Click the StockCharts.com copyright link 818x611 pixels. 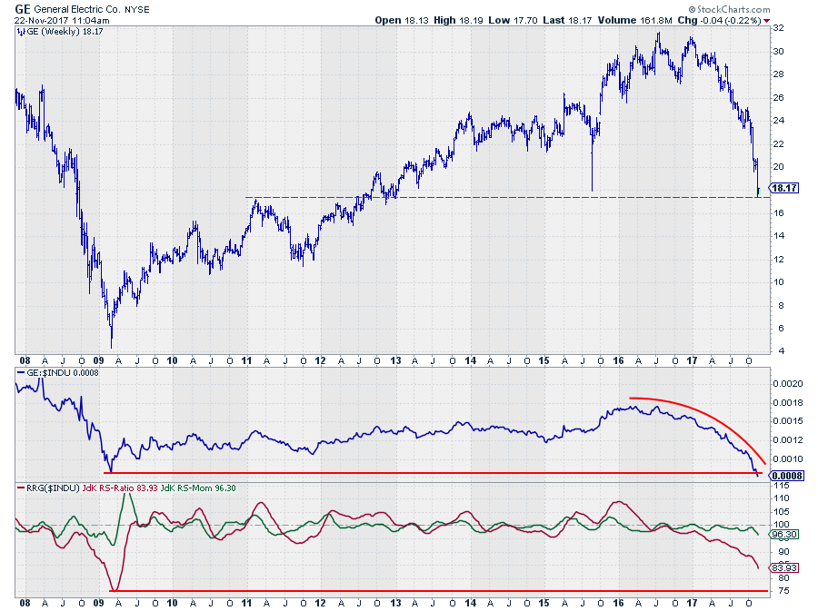729,9
